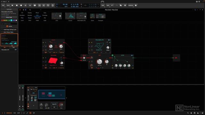
Task: Open the ADD menu
Action: pos(103,5)
